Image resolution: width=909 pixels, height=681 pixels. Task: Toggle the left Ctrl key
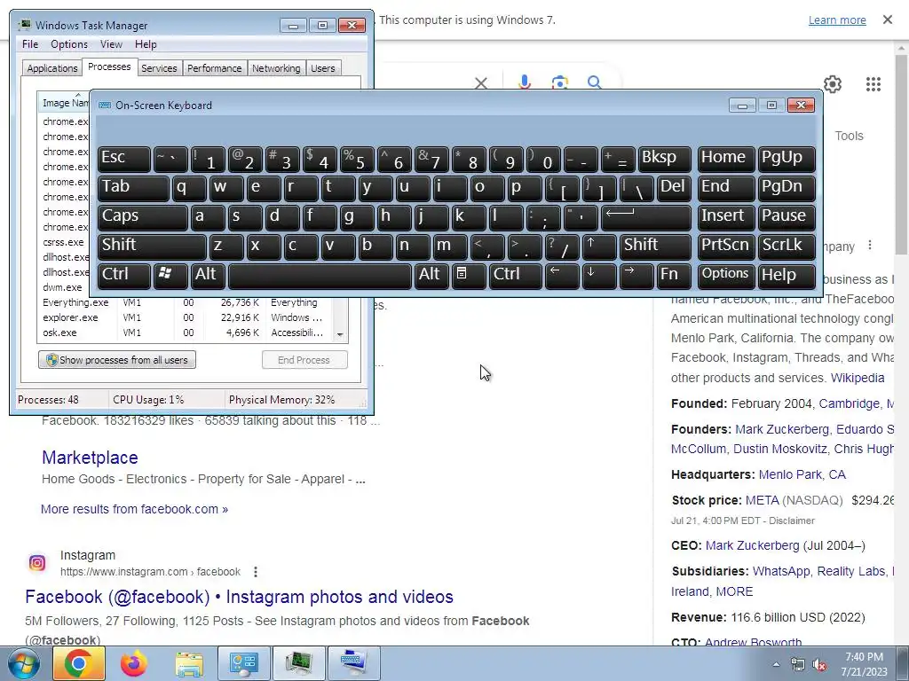[123, 275]
